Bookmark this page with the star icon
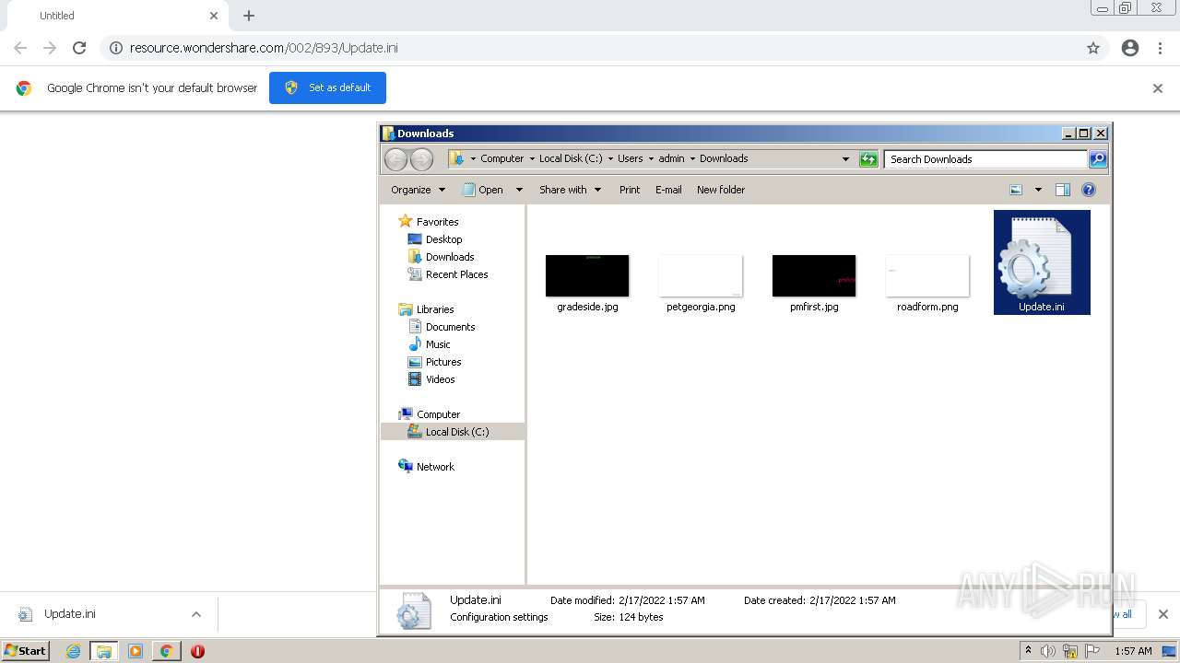 coord(1093,48)
